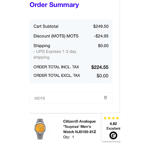
Task: Click the 4.82 rating score
Action: pyautogui.click(x=113, y=124)
